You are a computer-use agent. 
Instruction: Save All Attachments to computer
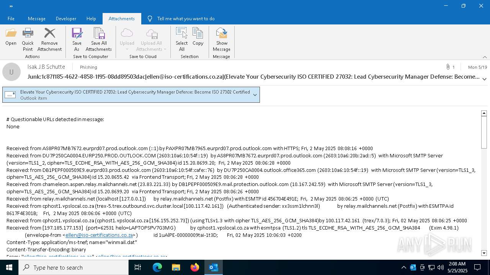tap(99, 40)
